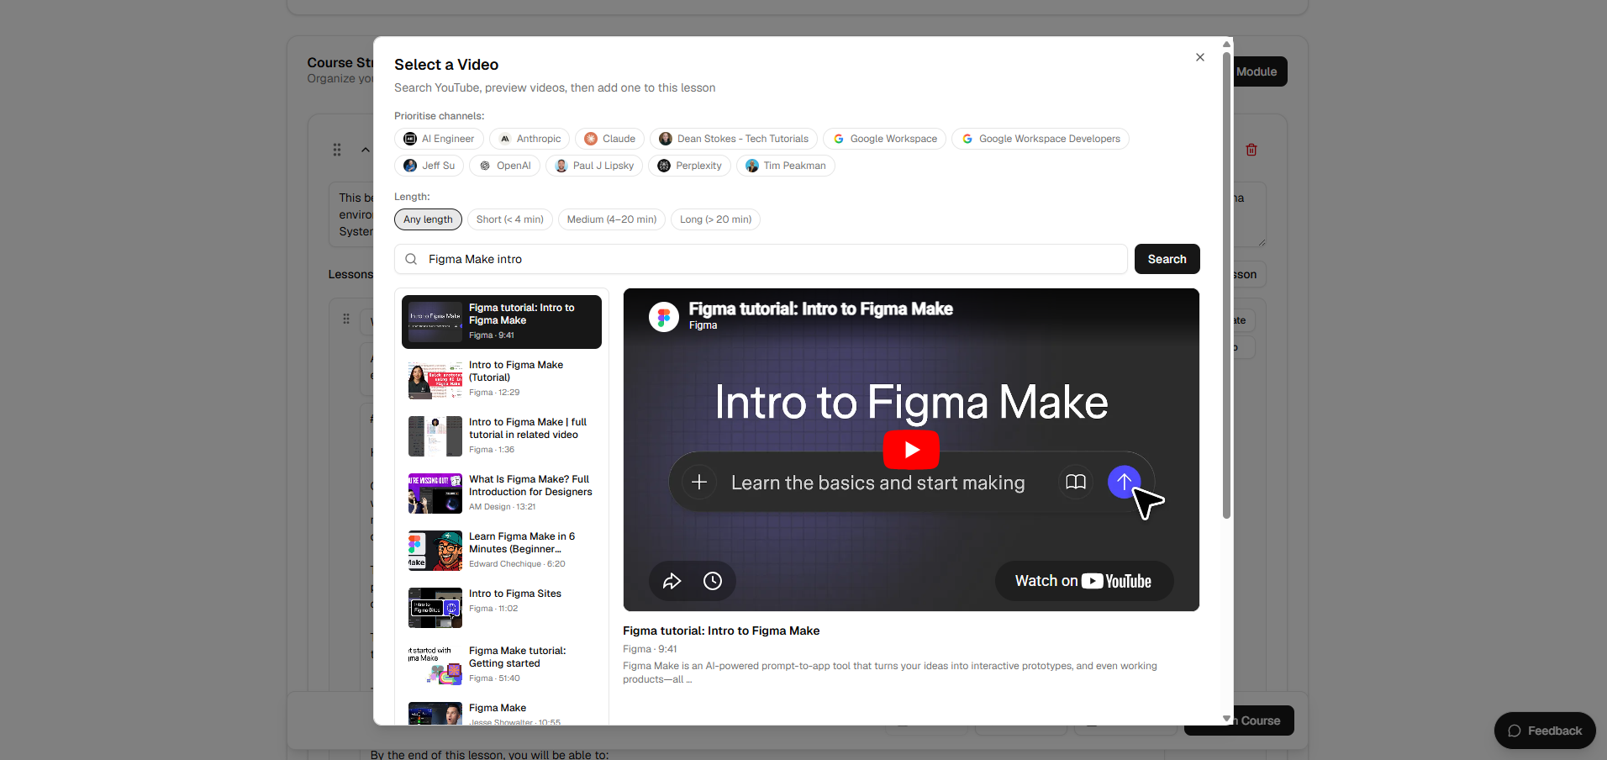
Task: Click the Select a Video heading
Action: (x=446, y=65)
